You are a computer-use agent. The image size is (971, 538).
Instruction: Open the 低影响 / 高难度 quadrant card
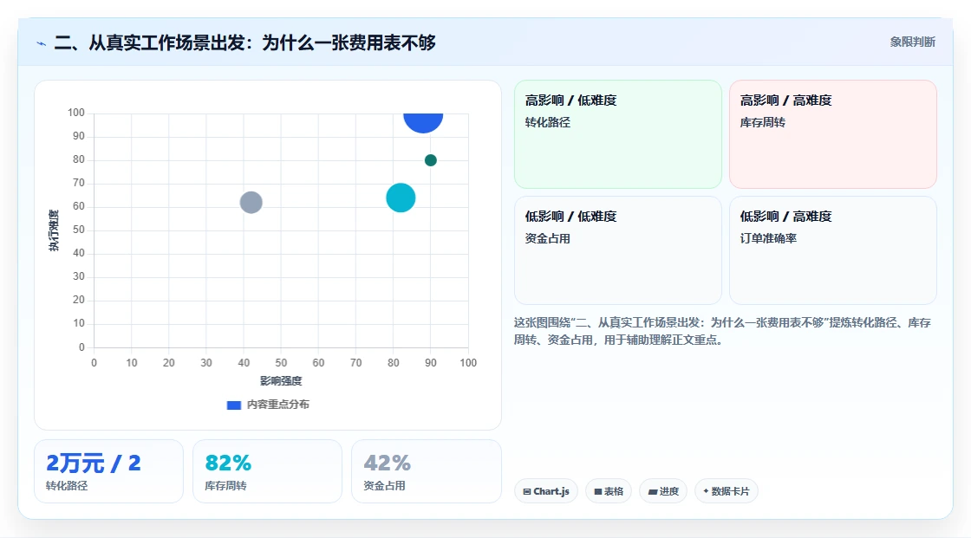(833, 250)
